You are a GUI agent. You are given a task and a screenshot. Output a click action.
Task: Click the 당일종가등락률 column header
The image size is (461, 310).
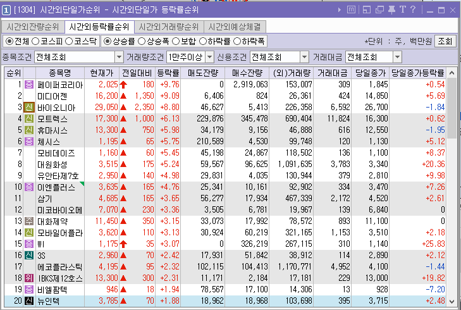[x=417, y=73]
